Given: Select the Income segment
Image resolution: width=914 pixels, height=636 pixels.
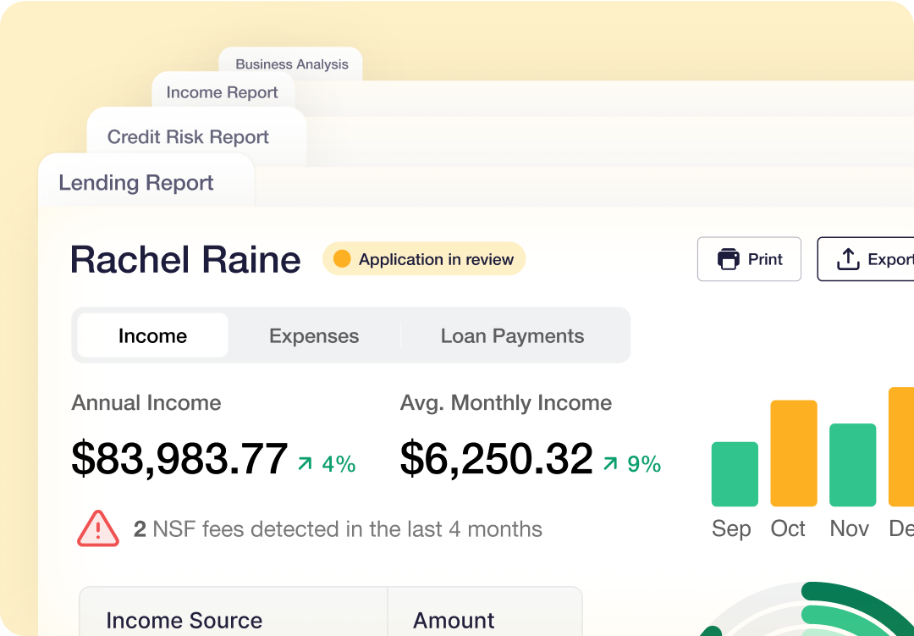Looking at the screenshot, I should (152, 335).
